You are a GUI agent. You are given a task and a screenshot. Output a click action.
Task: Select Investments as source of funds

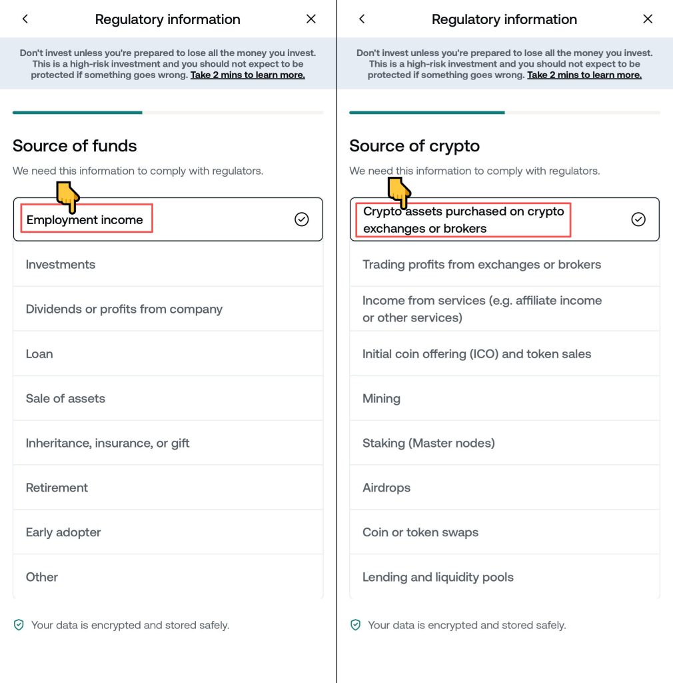pyautogui.click(x=168, y=265)
